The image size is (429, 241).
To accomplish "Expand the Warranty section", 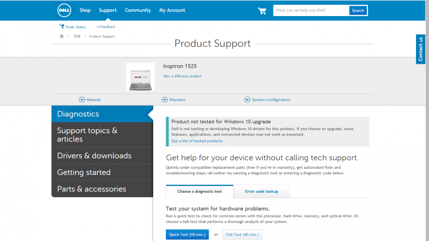I will (x=173, y=100).
